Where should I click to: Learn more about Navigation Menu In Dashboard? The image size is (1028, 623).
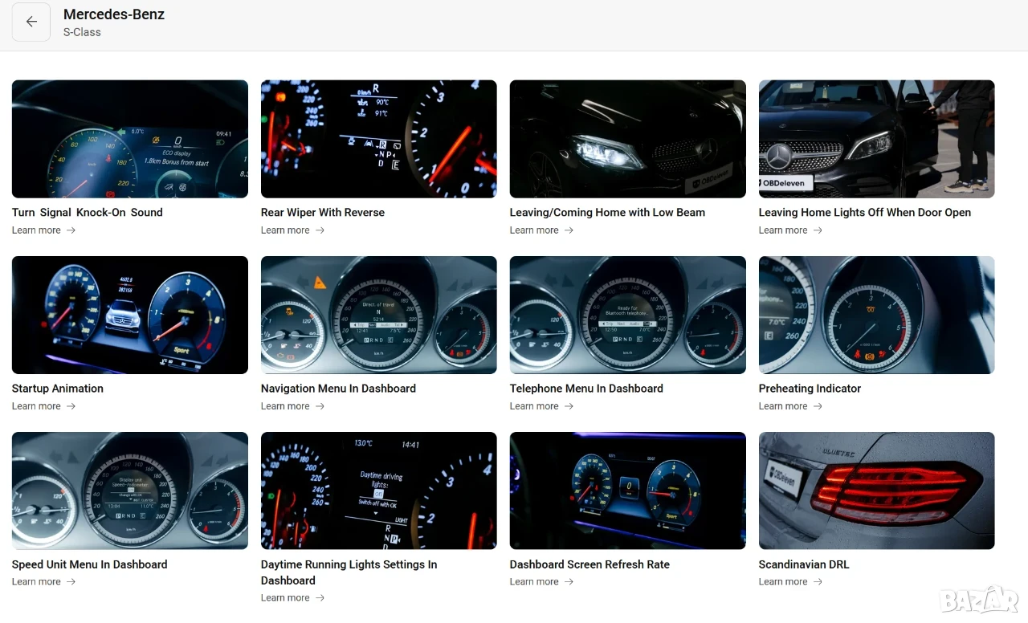point(293,406)
